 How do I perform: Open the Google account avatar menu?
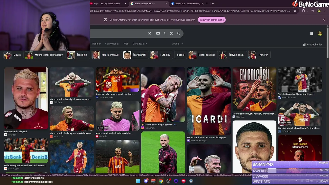pyautogui.click(x=320, y=33)
